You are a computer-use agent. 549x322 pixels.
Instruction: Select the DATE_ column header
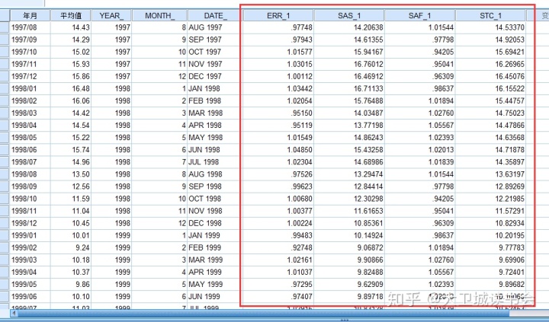[x=215, y=16]
